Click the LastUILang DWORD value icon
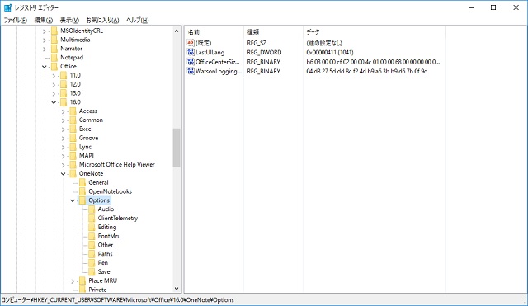 pyautogui.click(x=191, y=52)
